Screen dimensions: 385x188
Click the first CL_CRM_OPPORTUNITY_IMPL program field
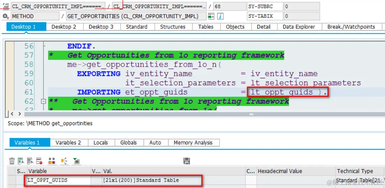click(x=58, y=6)
